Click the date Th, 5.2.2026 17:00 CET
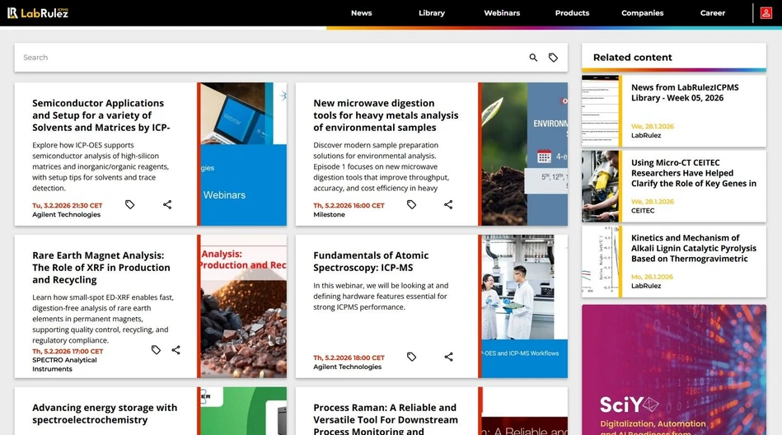Screen dimensions: 782x435 [x=68, y=351]
